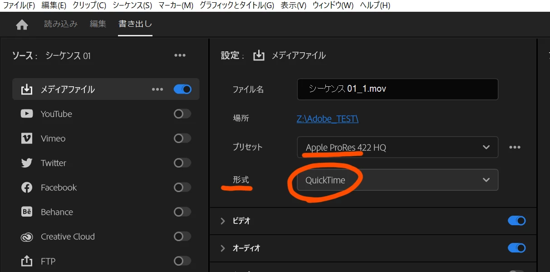This screenshot has height=272, width=550.
Task: Click the Facebook icon in destinations list
Action: pos(27,188)
